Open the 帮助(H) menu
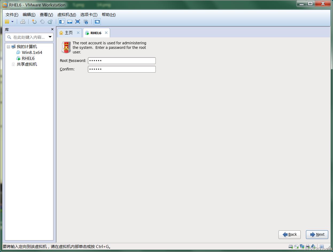 [x=109, y=15]
